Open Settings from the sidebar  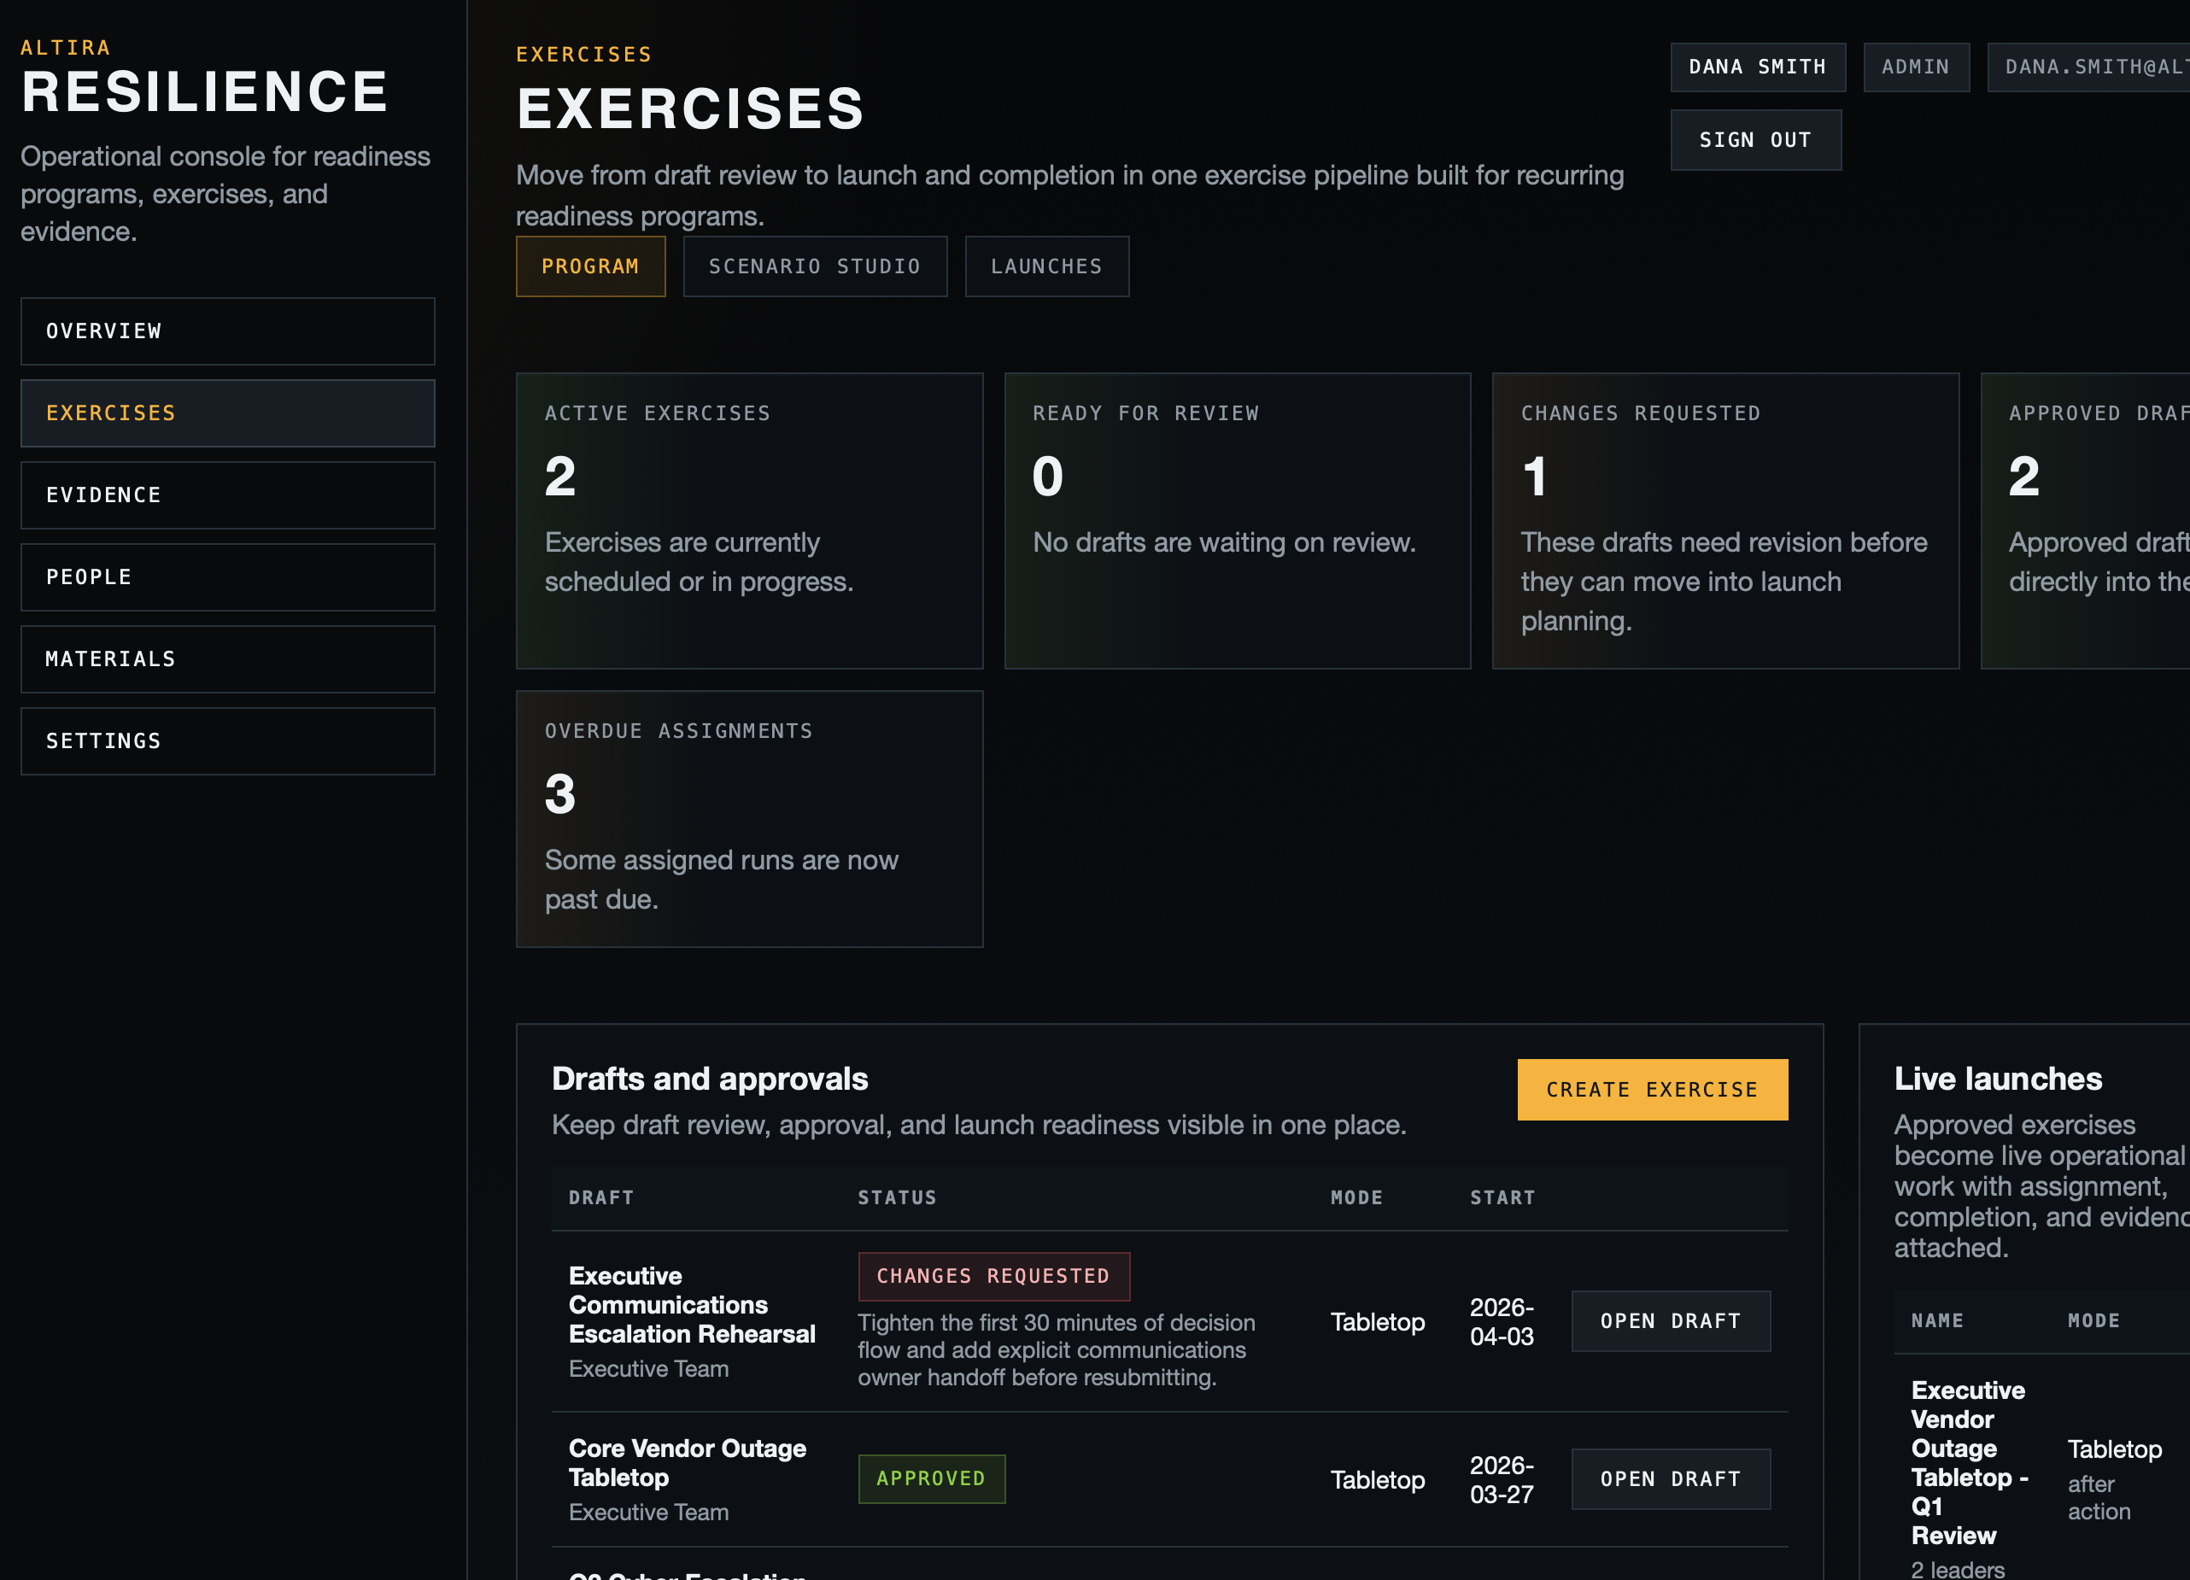[227, 740]
